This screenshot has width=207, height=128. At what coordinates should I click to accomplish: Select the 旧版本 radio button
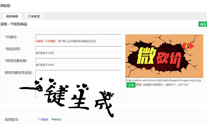(39, 119)
